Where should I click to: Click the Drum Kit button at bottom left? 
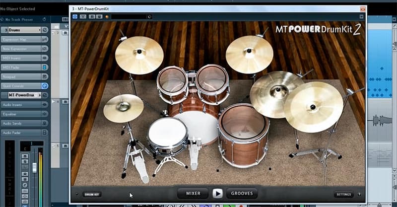pos(91,195)
